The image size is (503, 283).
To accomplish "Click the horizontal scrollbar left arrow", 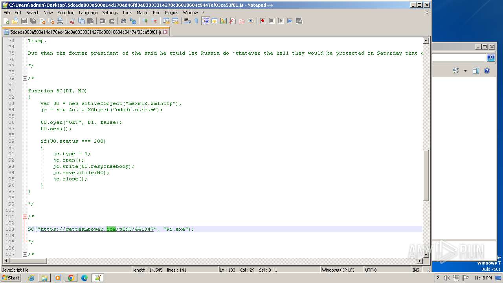I will pos(6,261).
